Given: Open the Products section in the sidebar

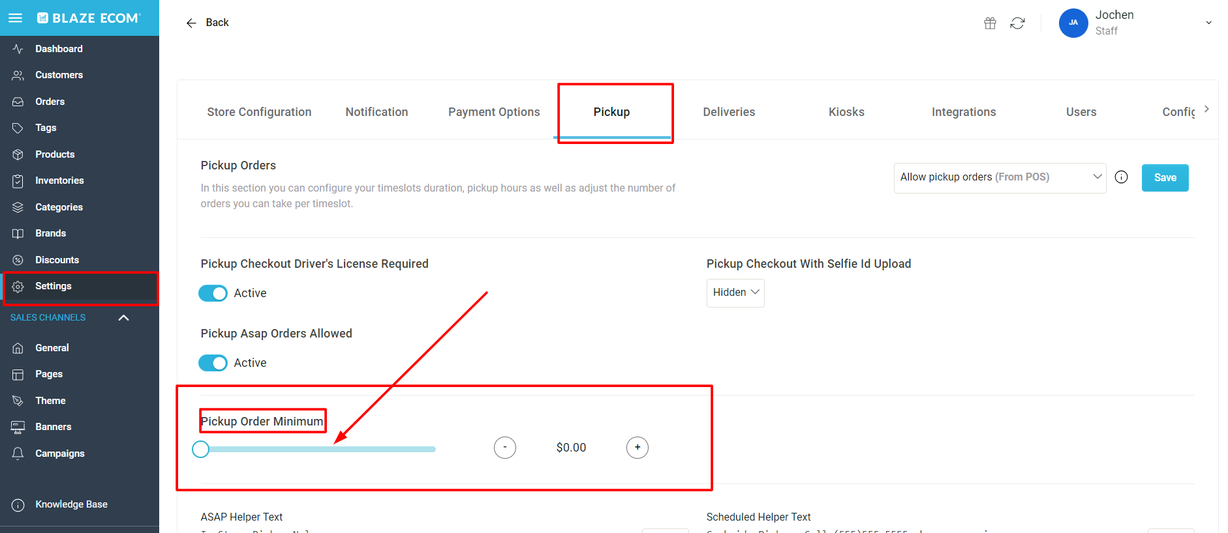Looking at the screenshot, I should (55, 154).
